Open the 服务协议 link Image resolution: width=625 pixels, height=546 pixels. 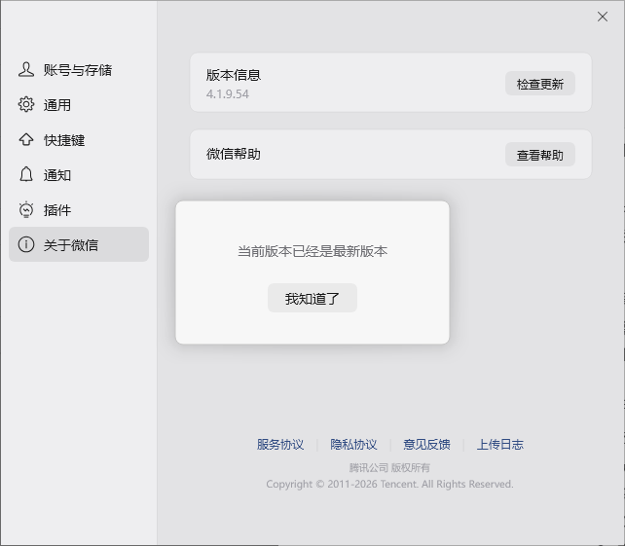[280, 445]
